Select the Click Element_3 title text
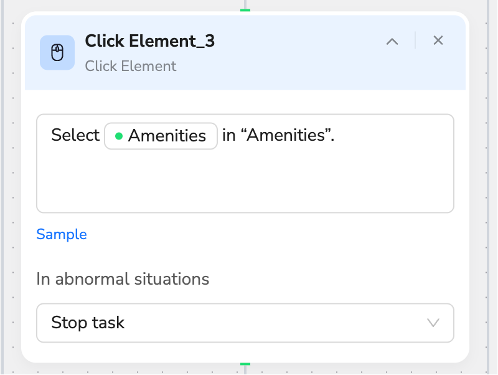Viewport: 498px width, 375px height. click(150, 41)
